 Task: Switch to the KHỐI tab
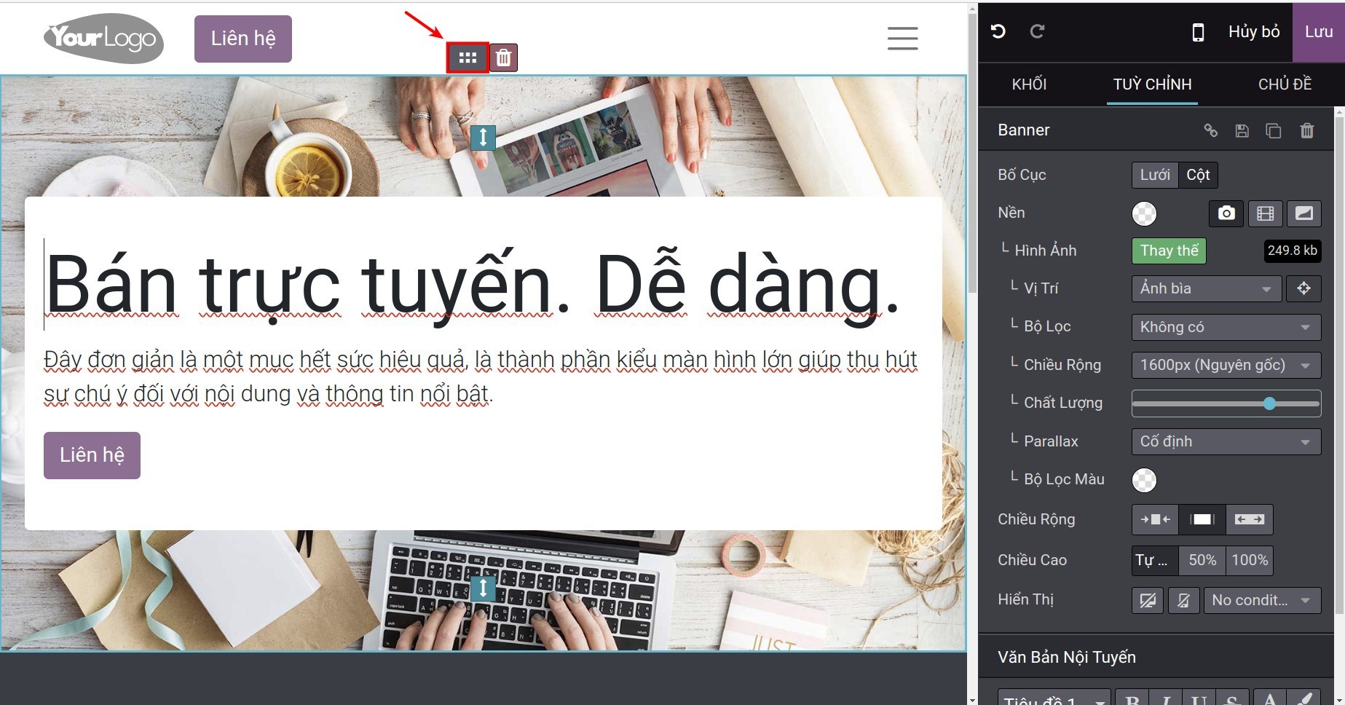[1029, 84]
